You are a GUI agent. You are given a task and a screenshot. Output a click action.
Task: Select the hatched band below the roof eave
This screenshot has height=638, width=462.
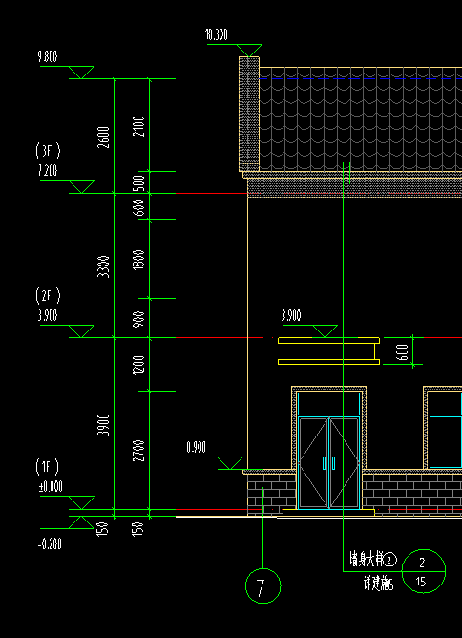[x=355, y=188]
